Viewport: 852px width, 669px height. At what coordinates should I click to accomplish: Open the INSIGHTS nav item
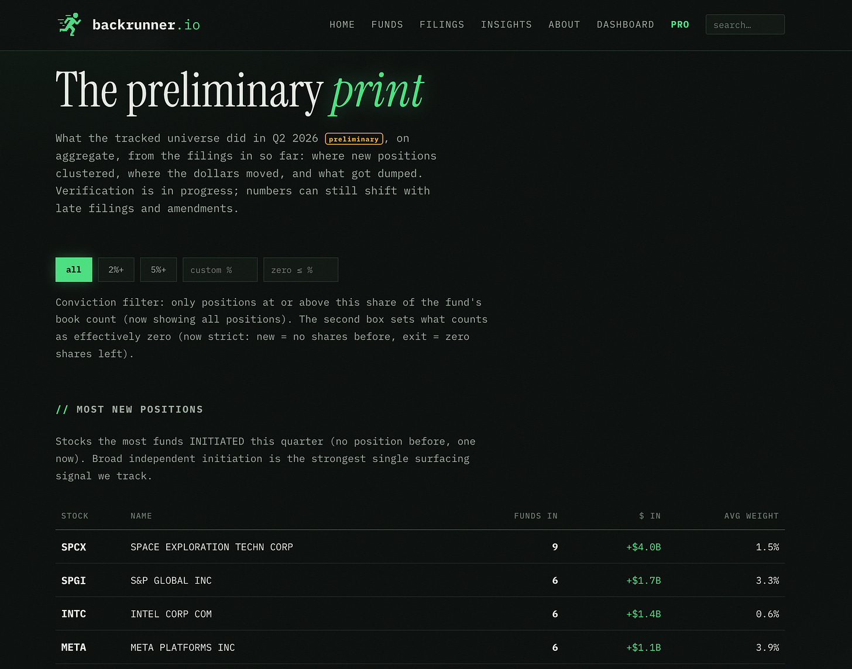tap(506, 25)
